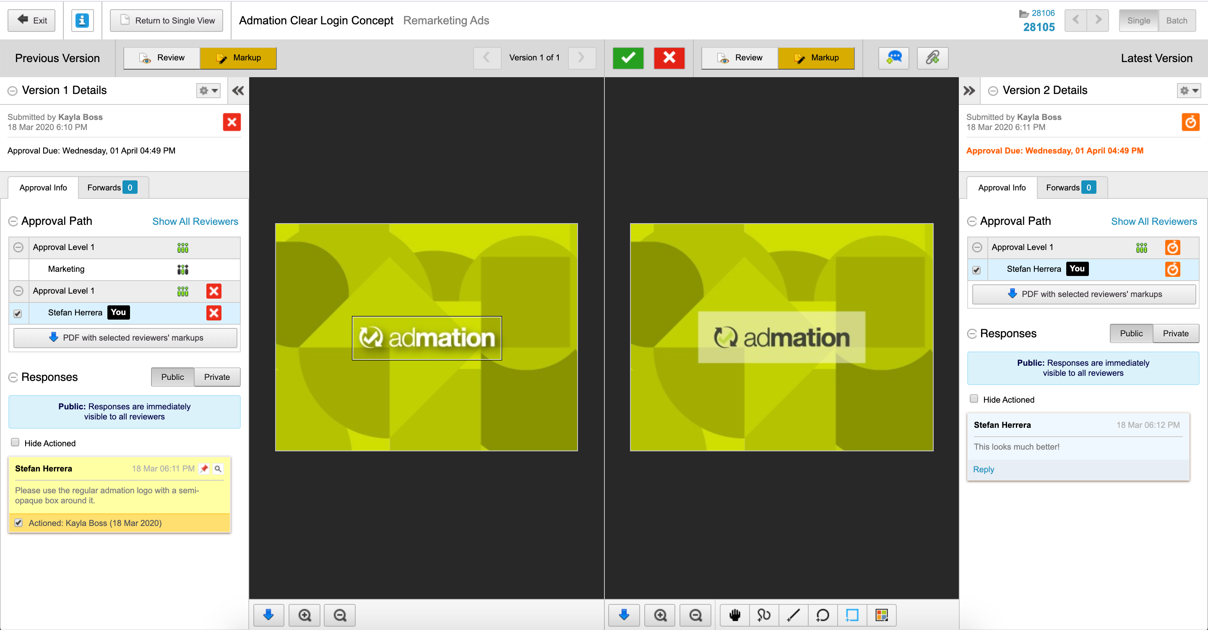Viewport: 1208px width, 630px height.
Task: Click the green approve checkmark button
Action: pyautogui.click(x=627, y=58)
